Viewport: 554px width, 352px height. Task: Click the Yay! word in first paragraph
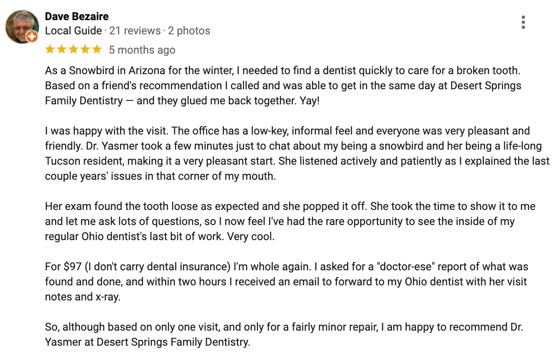(x=310, y=101)
